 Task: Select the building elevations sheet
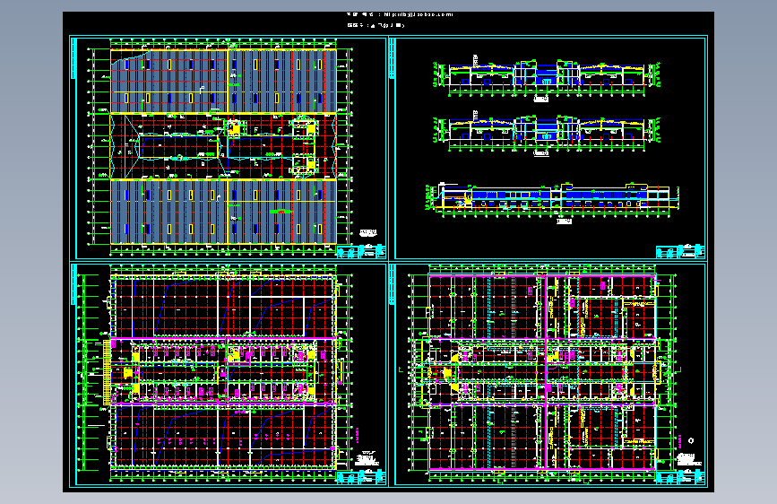click(548, 147)
